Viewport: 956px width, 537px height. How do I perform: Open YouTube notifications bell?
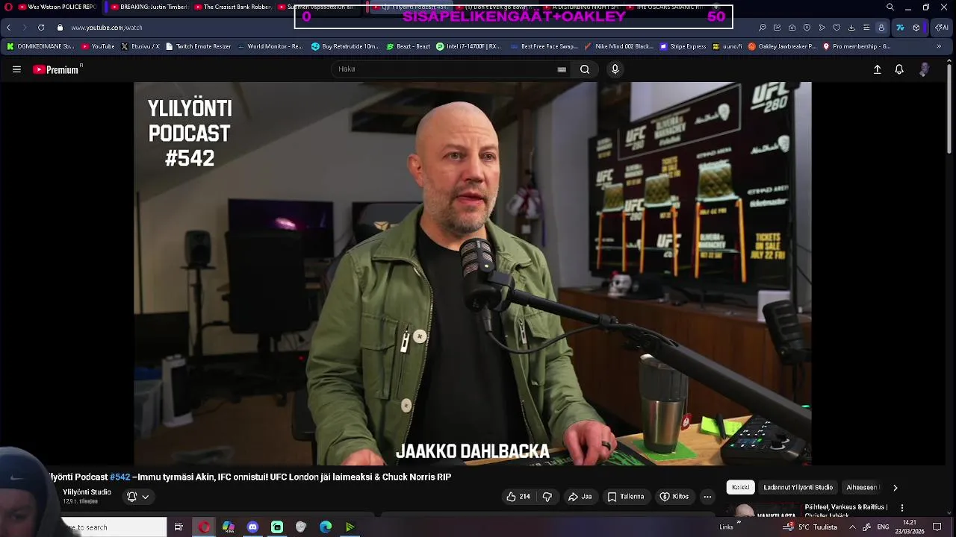click(899, 69)
